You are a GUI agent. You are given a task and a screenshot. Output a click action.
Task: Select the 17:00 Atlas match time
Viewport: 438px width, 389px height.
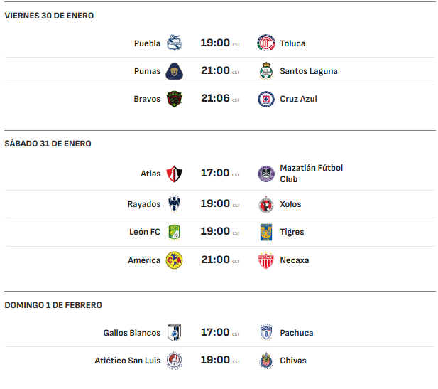215,173
